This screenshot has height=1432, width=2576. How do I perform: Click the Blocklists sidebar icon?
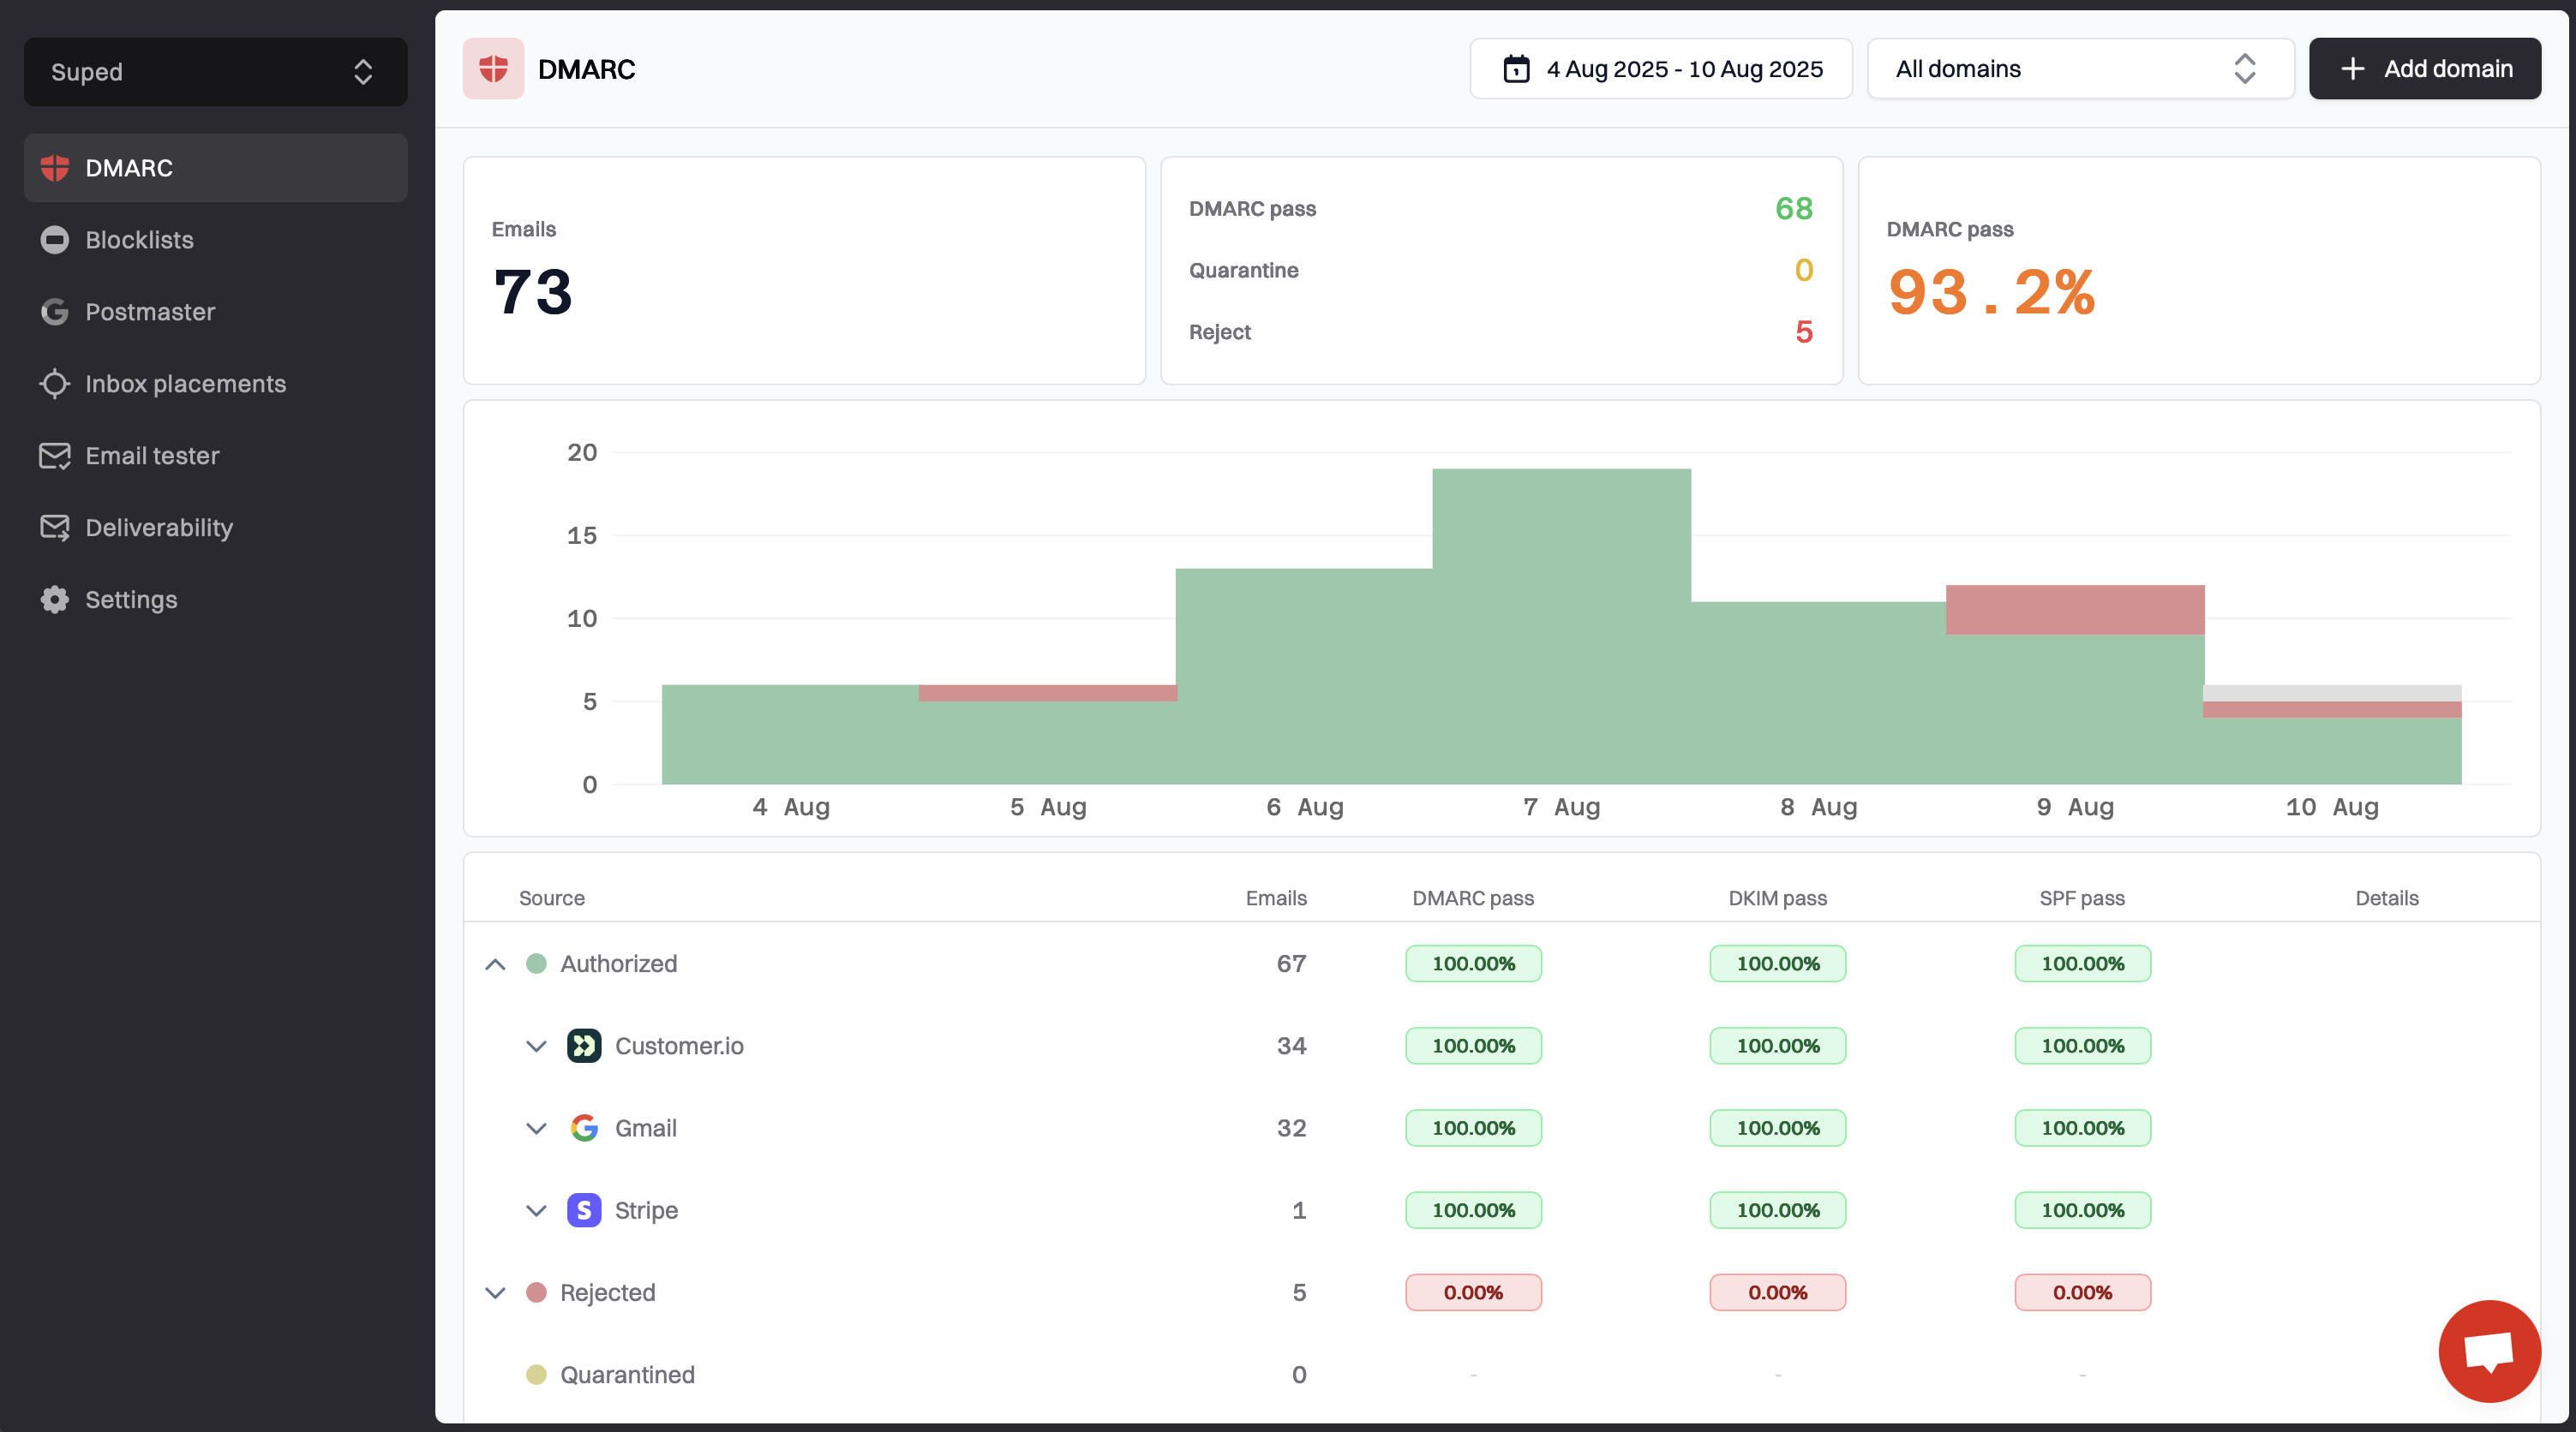(54, 240)
